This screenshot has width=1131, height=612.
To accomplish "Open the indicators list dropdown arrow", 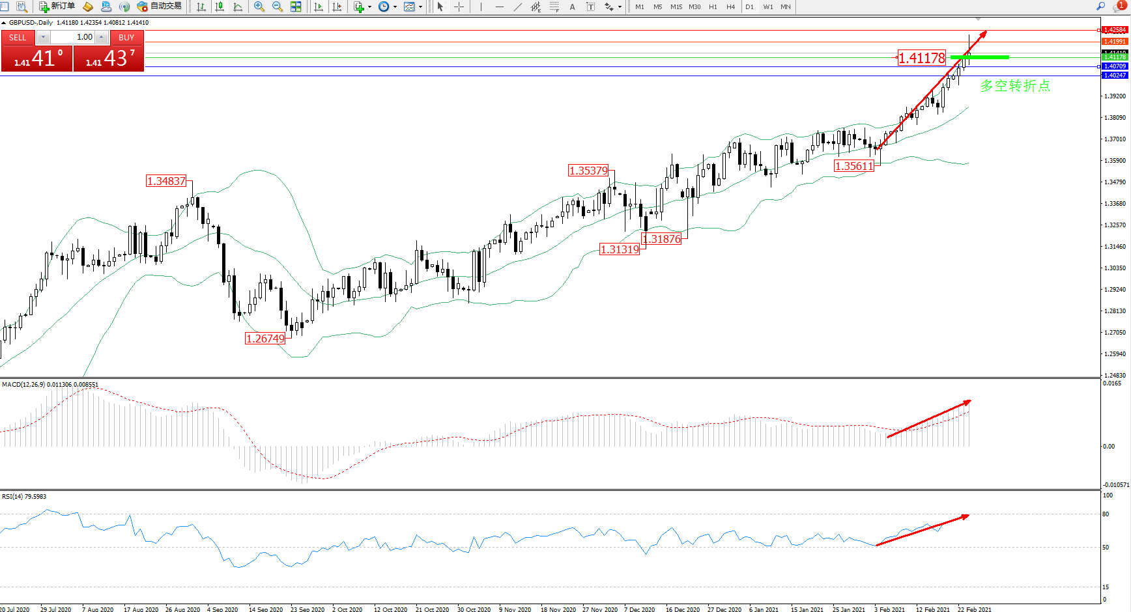I will coord(369,7).
